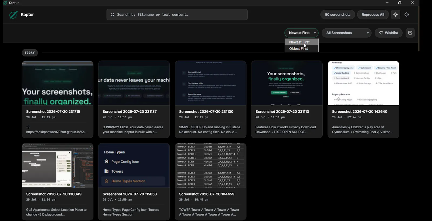
Task: Click Reprocess All button
Action: (373, 15)
